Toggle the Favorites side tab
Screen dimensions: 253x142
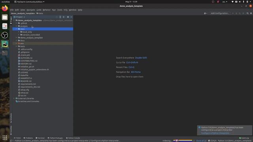(x=11, y=130)
